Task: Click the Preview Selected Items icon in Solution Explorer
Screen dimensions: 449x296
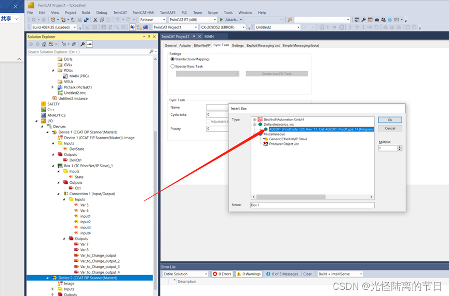Action: click(89, 44)
